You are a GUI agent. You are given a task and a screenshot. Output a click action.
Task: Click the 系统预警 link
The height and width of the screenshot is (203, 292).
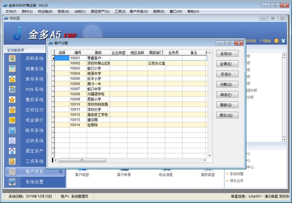click(237, 174)
